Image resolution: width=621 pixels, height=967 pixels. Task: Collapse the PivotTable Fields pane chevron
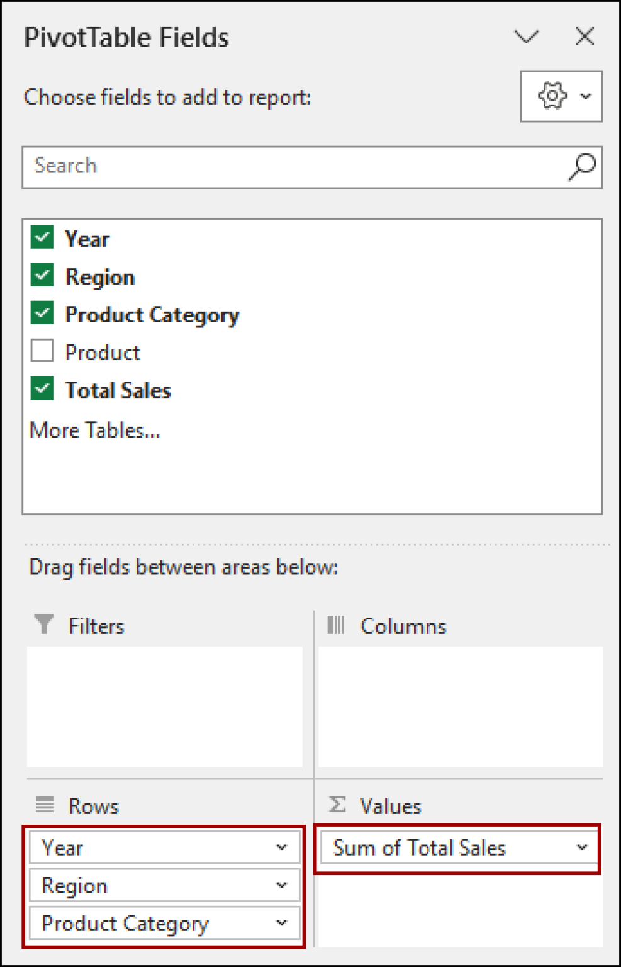(x=526, y=37)
